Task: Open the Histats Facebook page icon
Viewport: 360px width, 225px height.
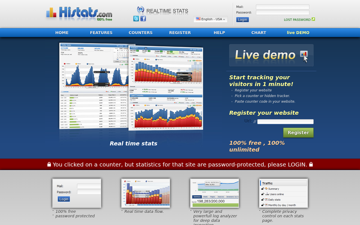Action: (x=143, y=19)
